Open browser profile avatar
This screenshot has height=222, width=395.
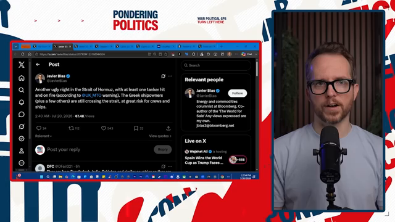tap(229, 54)
